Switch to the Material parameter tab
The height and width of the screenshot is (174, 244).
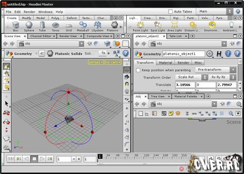(x=165, y=63)
